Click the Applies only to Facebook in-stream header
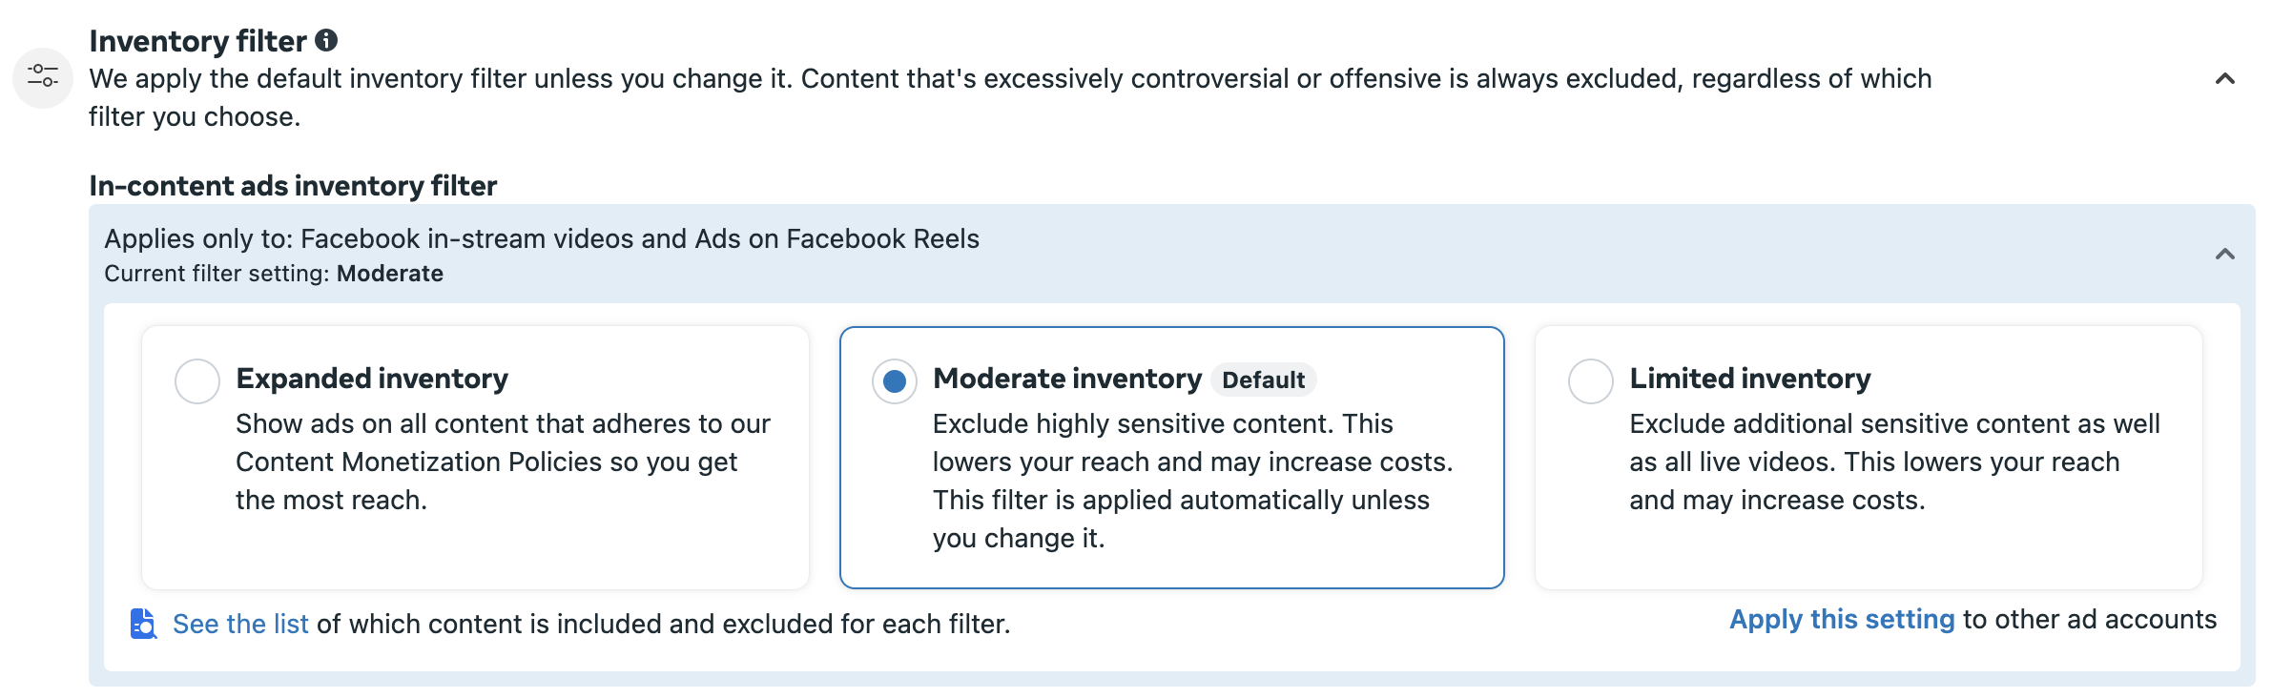This screenshot has width=2272, height=698. pos(542,238)
